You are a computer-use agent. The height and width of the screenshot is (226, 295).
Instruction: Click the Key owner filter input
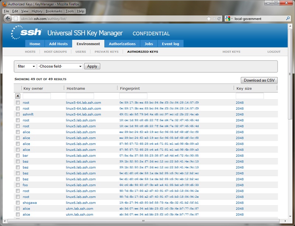(37, 96)
